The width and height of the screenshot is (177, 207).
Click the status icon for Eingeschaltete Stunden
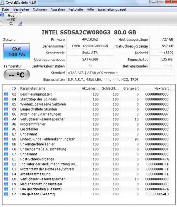(6, 109)
